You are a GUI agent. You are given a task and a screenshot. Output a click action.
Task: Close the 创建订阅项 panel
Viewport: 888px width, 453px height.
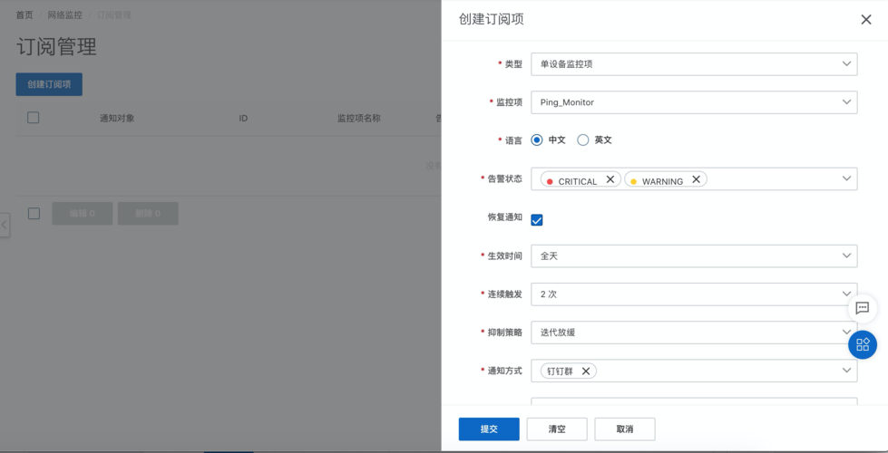(865, 20)
